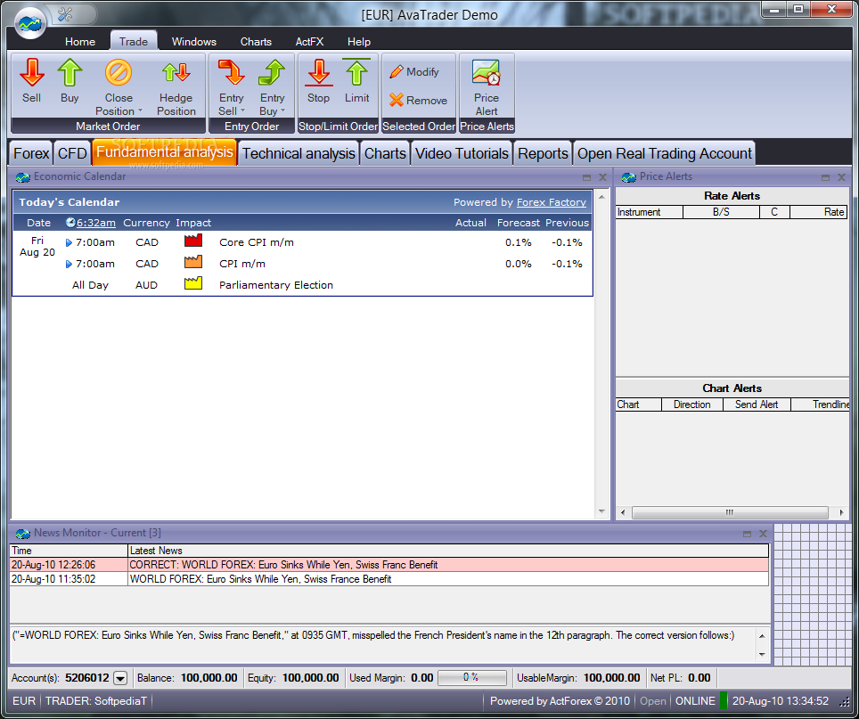This screenshot has height=719, width=859.
Task: Open the Help ribbon tab
Action: tap(359, 42)
